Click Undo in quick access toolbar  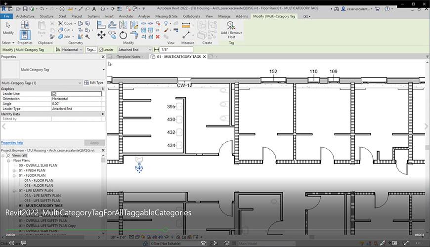coord(42,9)
